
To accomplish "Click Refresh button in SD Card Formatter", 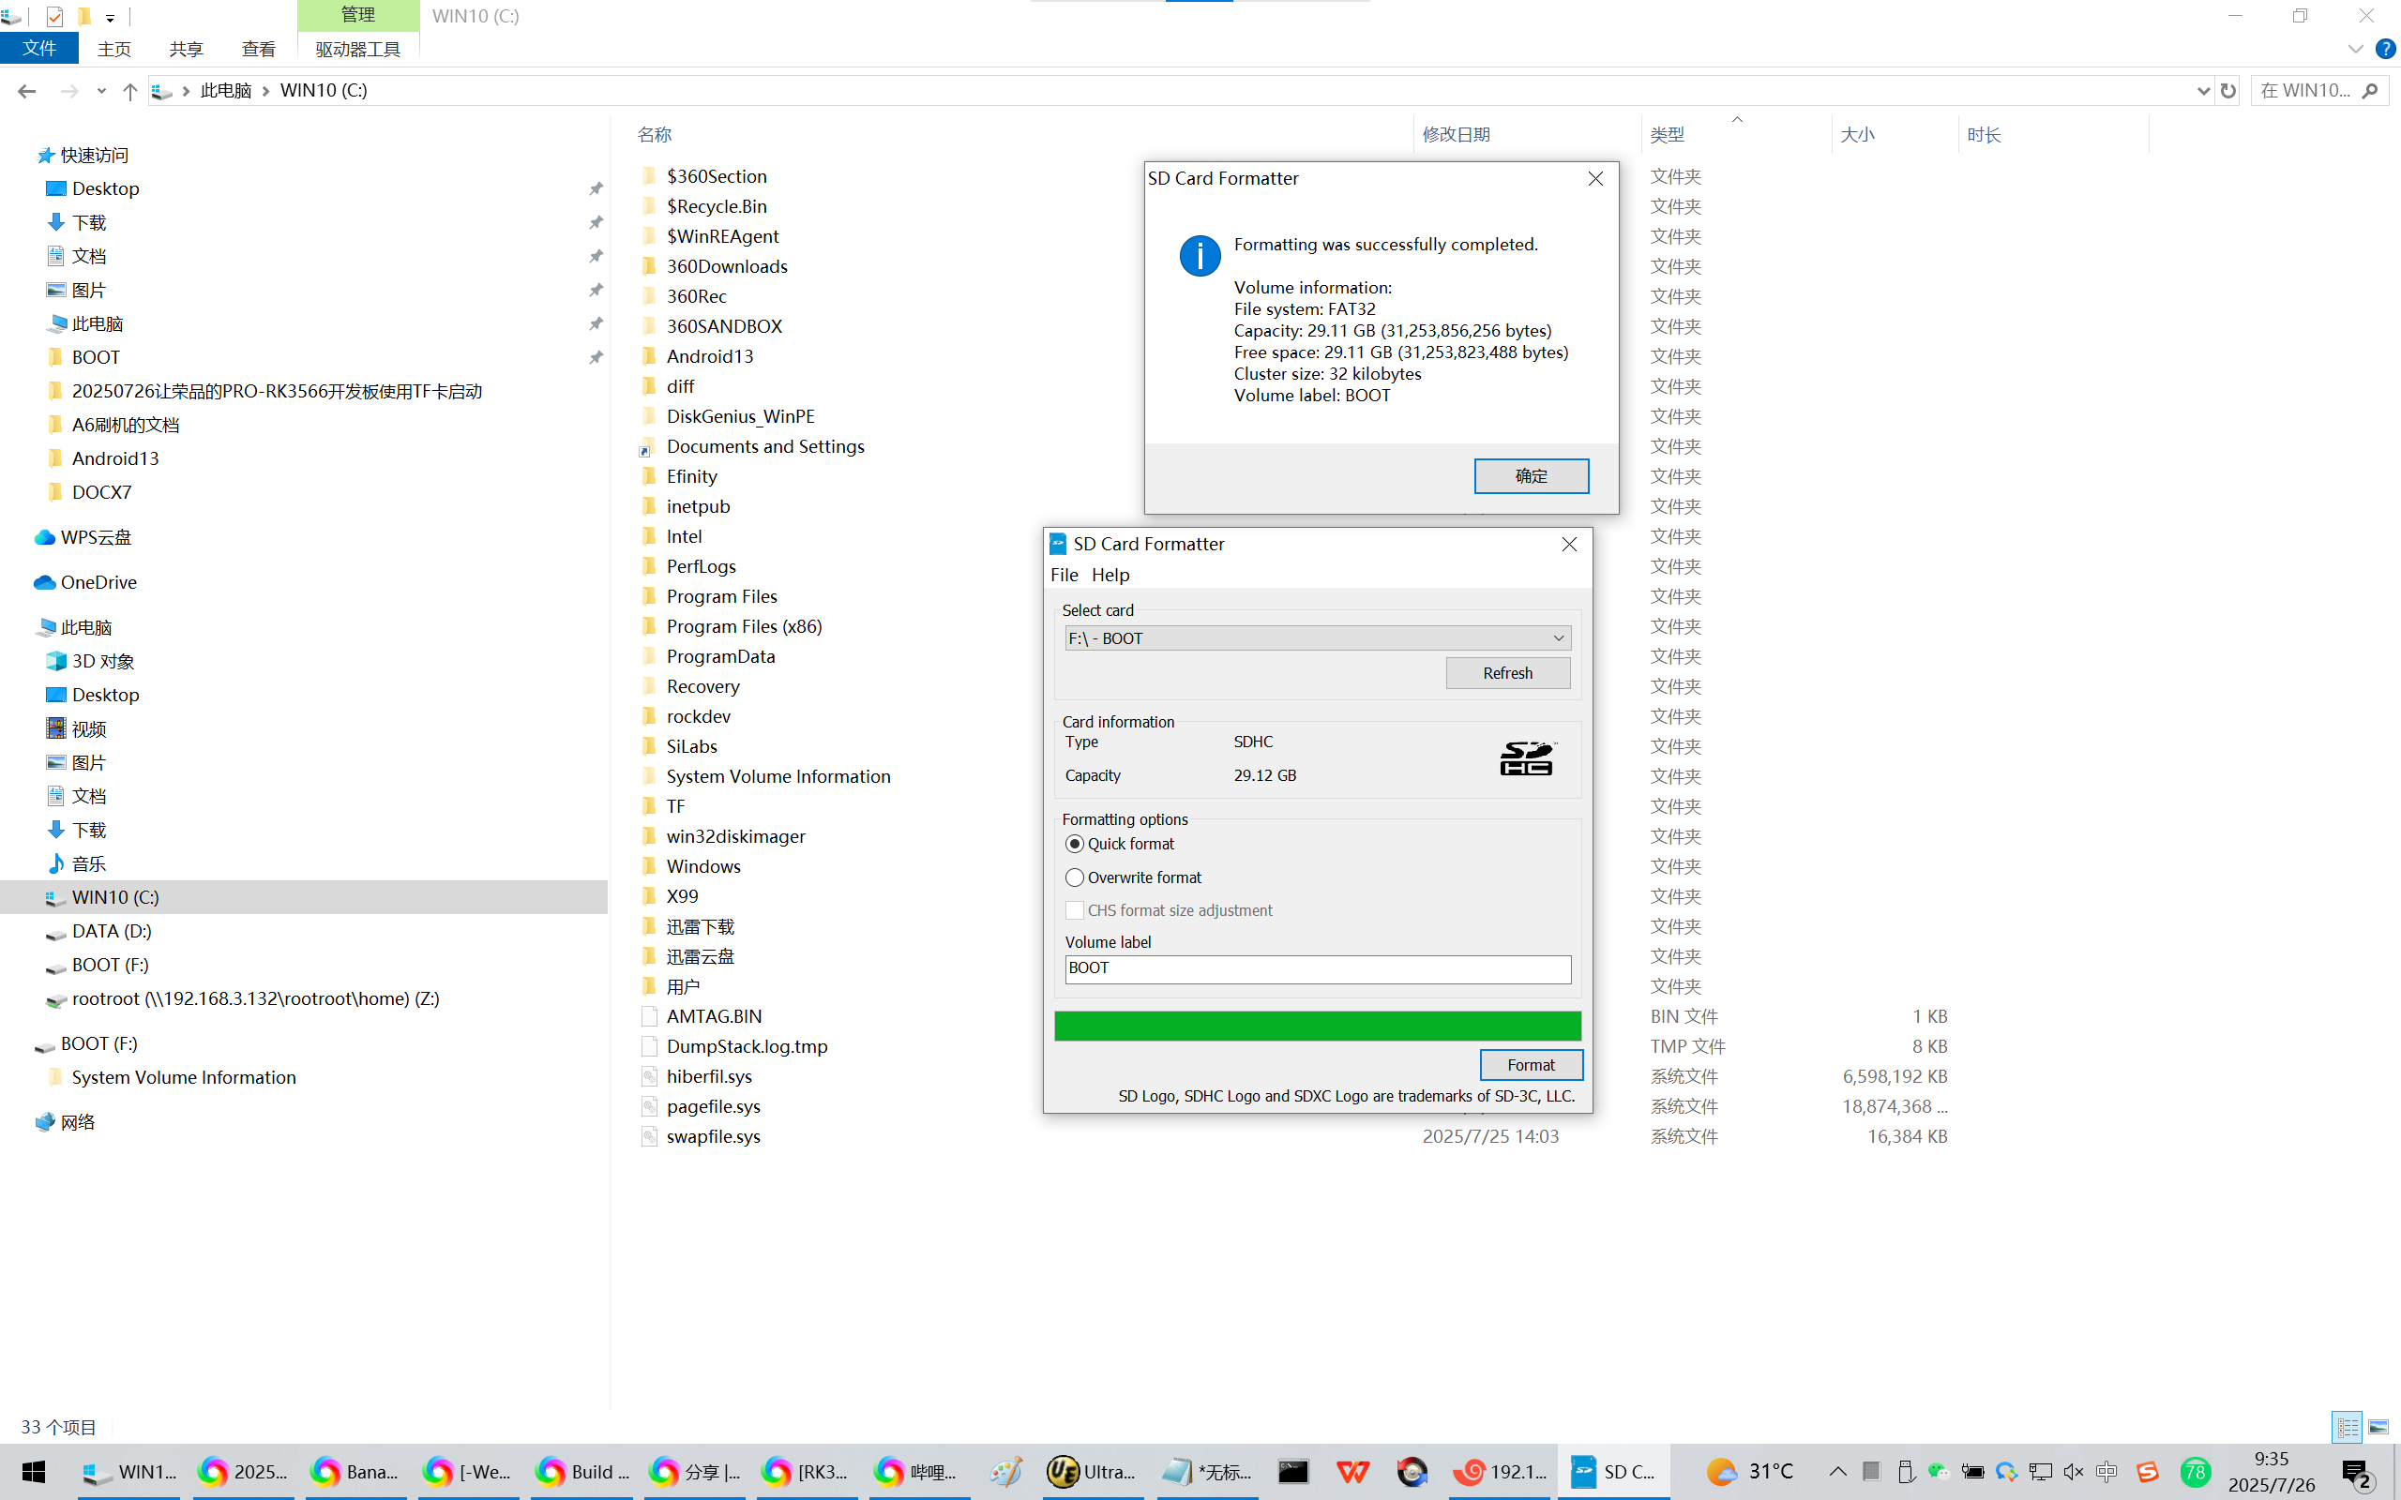I will (x=1507, y=672).
